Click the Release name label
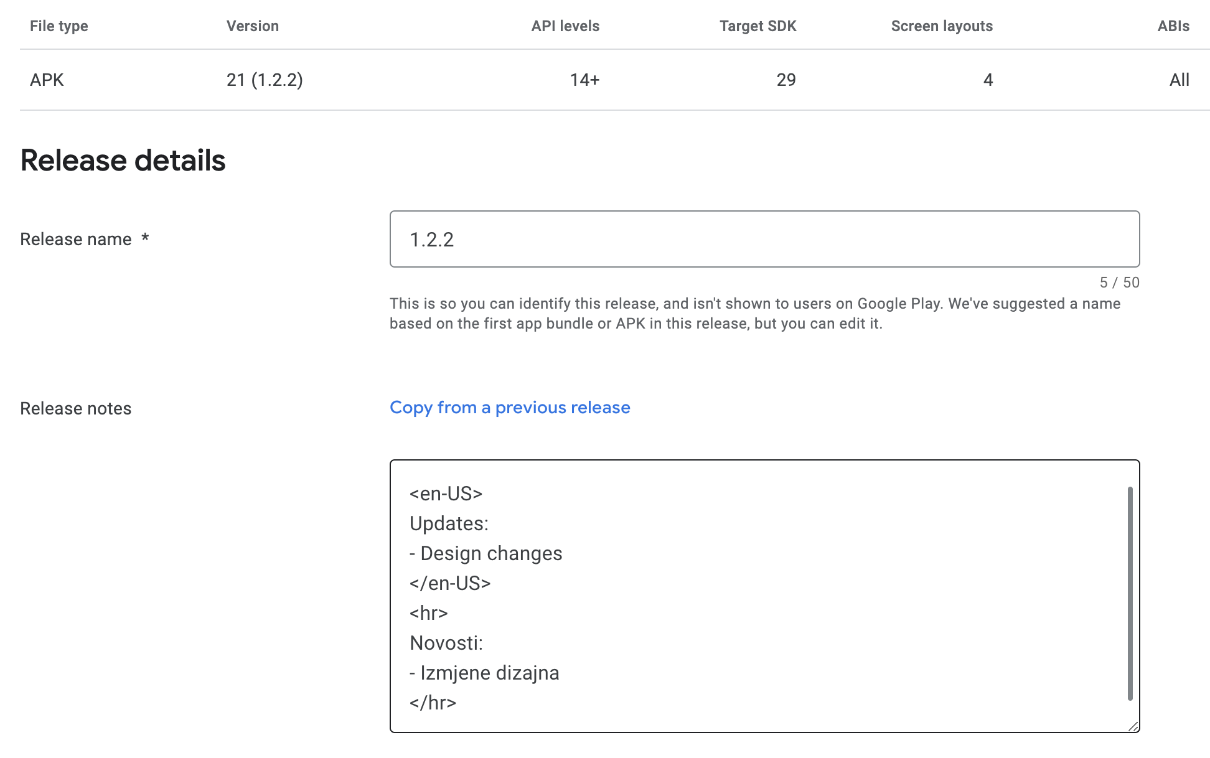The height and width of the screenshot is (758, 1210). click(76, 240)
